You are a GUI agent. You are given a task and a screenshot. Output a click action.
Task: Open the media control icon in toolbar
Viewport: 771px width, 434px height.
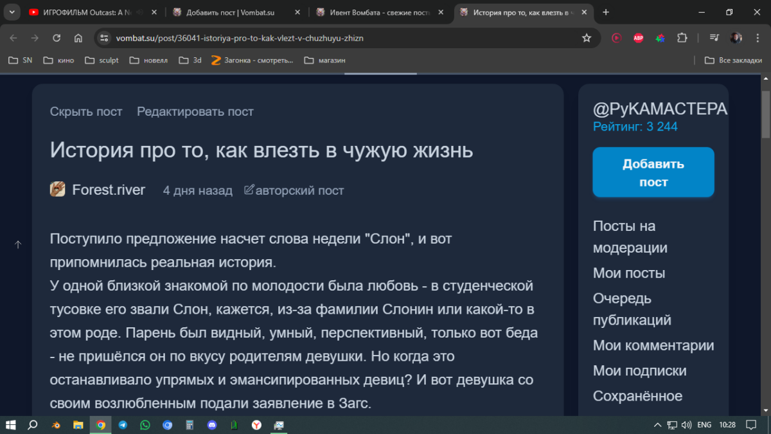tap(714, 38)
